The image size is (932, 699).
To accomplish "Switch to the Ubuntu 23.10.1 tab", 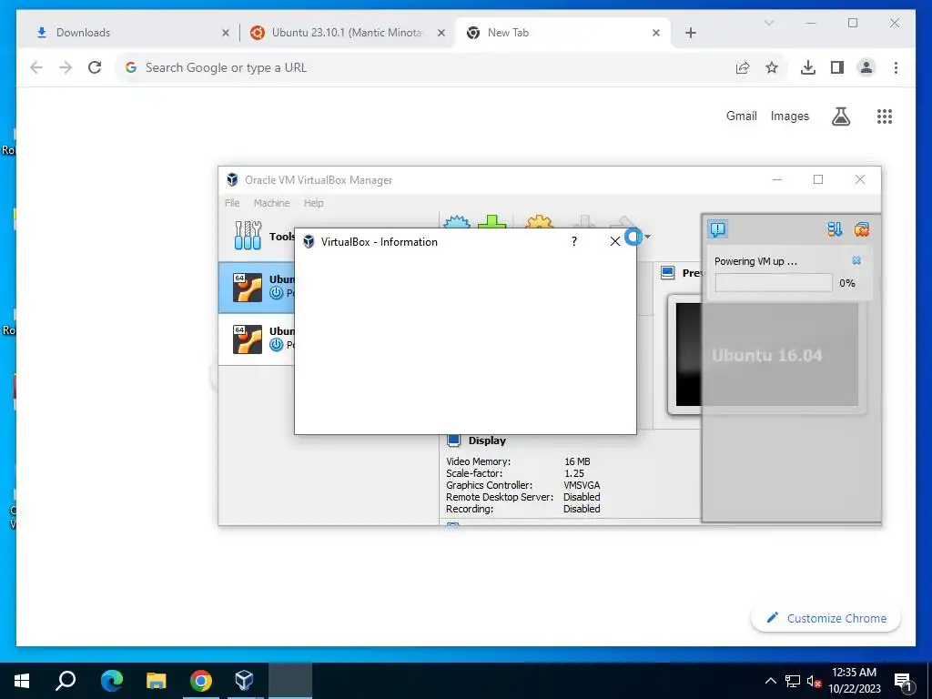I will pos(348,33).
